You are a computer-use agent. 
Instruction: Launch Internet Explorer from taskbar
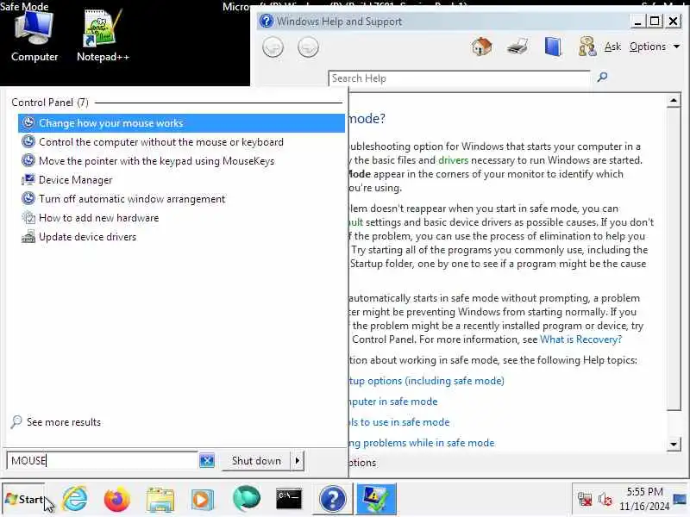click(x=75, y=500)
